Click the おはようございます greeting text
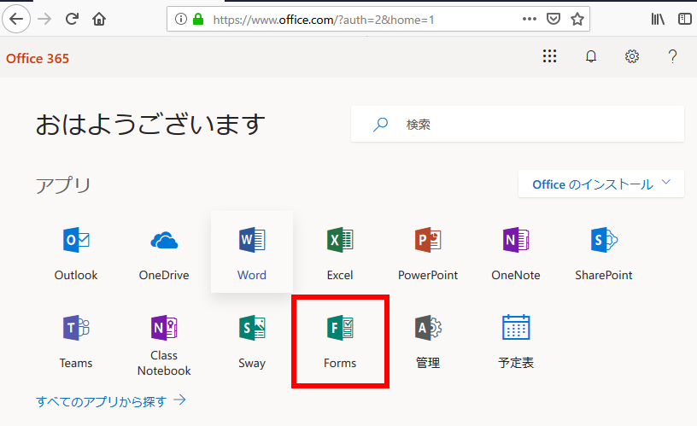 tap(150, 124)
